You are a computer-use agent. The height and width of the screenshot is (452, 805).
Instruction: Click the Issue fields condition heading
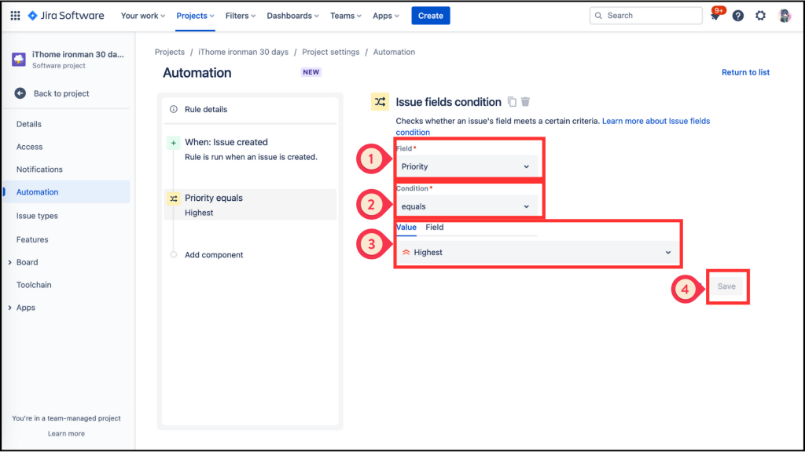pyautogui.click(x=448, y=102)
